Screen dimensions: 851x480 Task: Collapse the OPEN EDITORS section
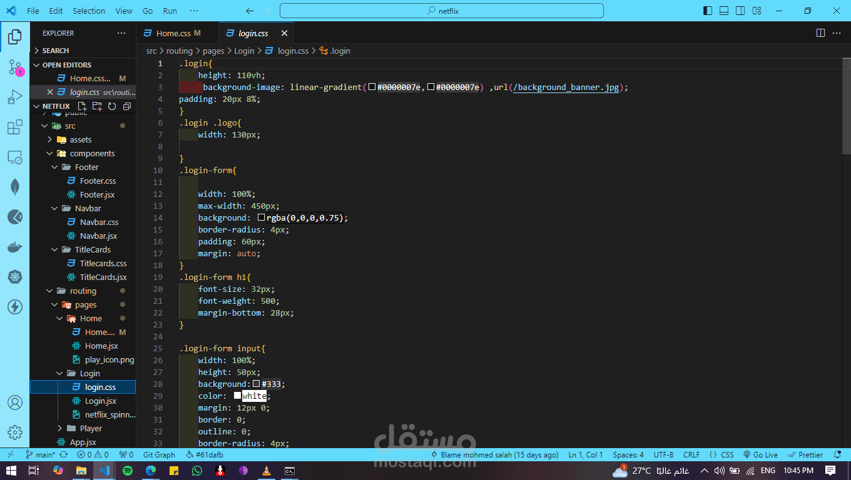tap(83, 65)
